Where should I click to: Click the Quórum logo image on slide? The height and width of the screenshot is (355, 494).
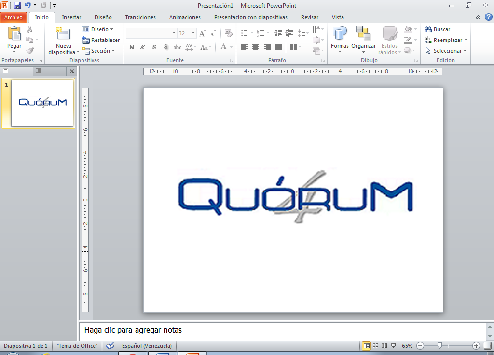(295, 196)
